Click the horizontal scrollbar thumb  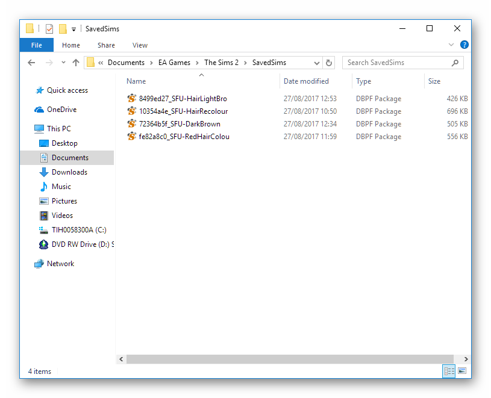tap(290, 359)
